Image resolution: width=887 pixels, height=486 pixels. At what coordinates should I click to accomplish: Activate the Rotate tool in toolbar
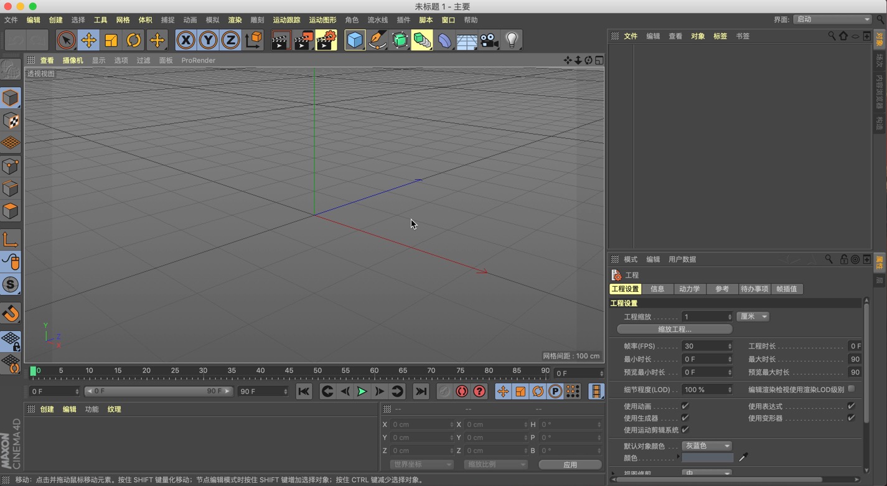134,40
